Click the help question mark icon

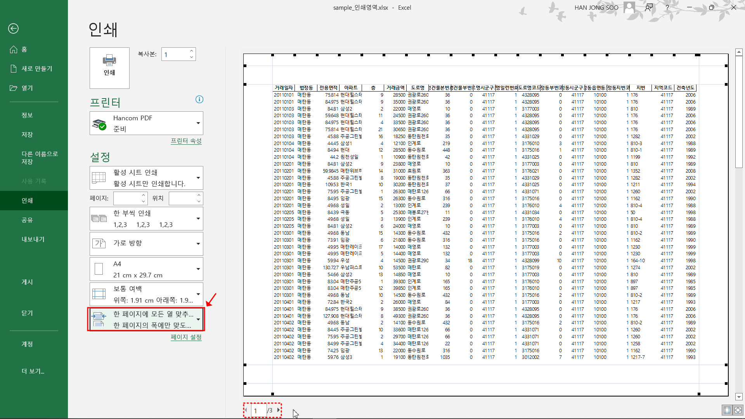(x=667, y=7)
